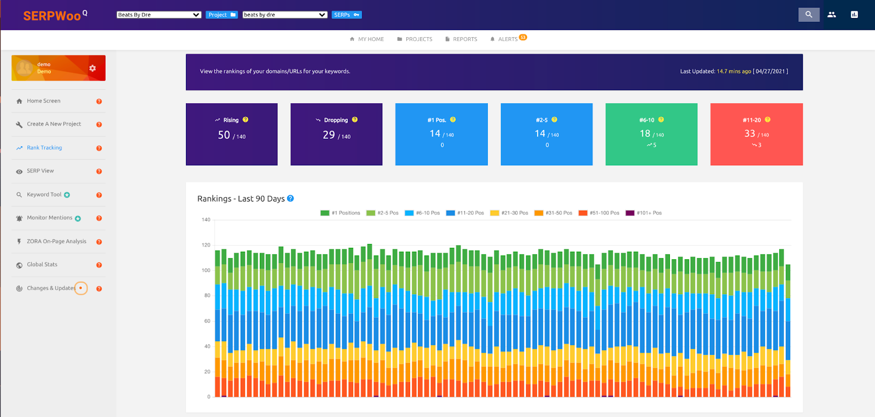Click the SERPWoo logo
Screen dimensions: 875x417
pyautogui.click(x=55, y=15)
